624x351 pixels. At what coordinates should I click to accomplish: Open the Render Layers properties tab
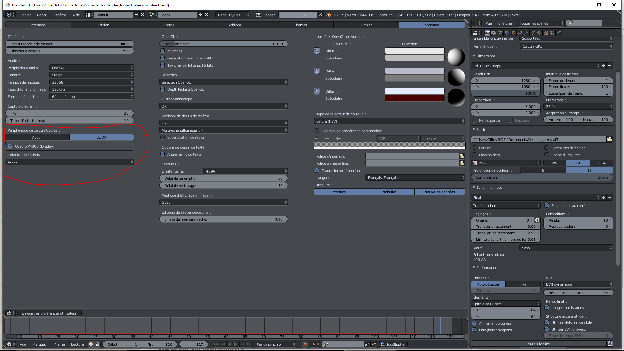pyautogui.click(x=494, y=33)
